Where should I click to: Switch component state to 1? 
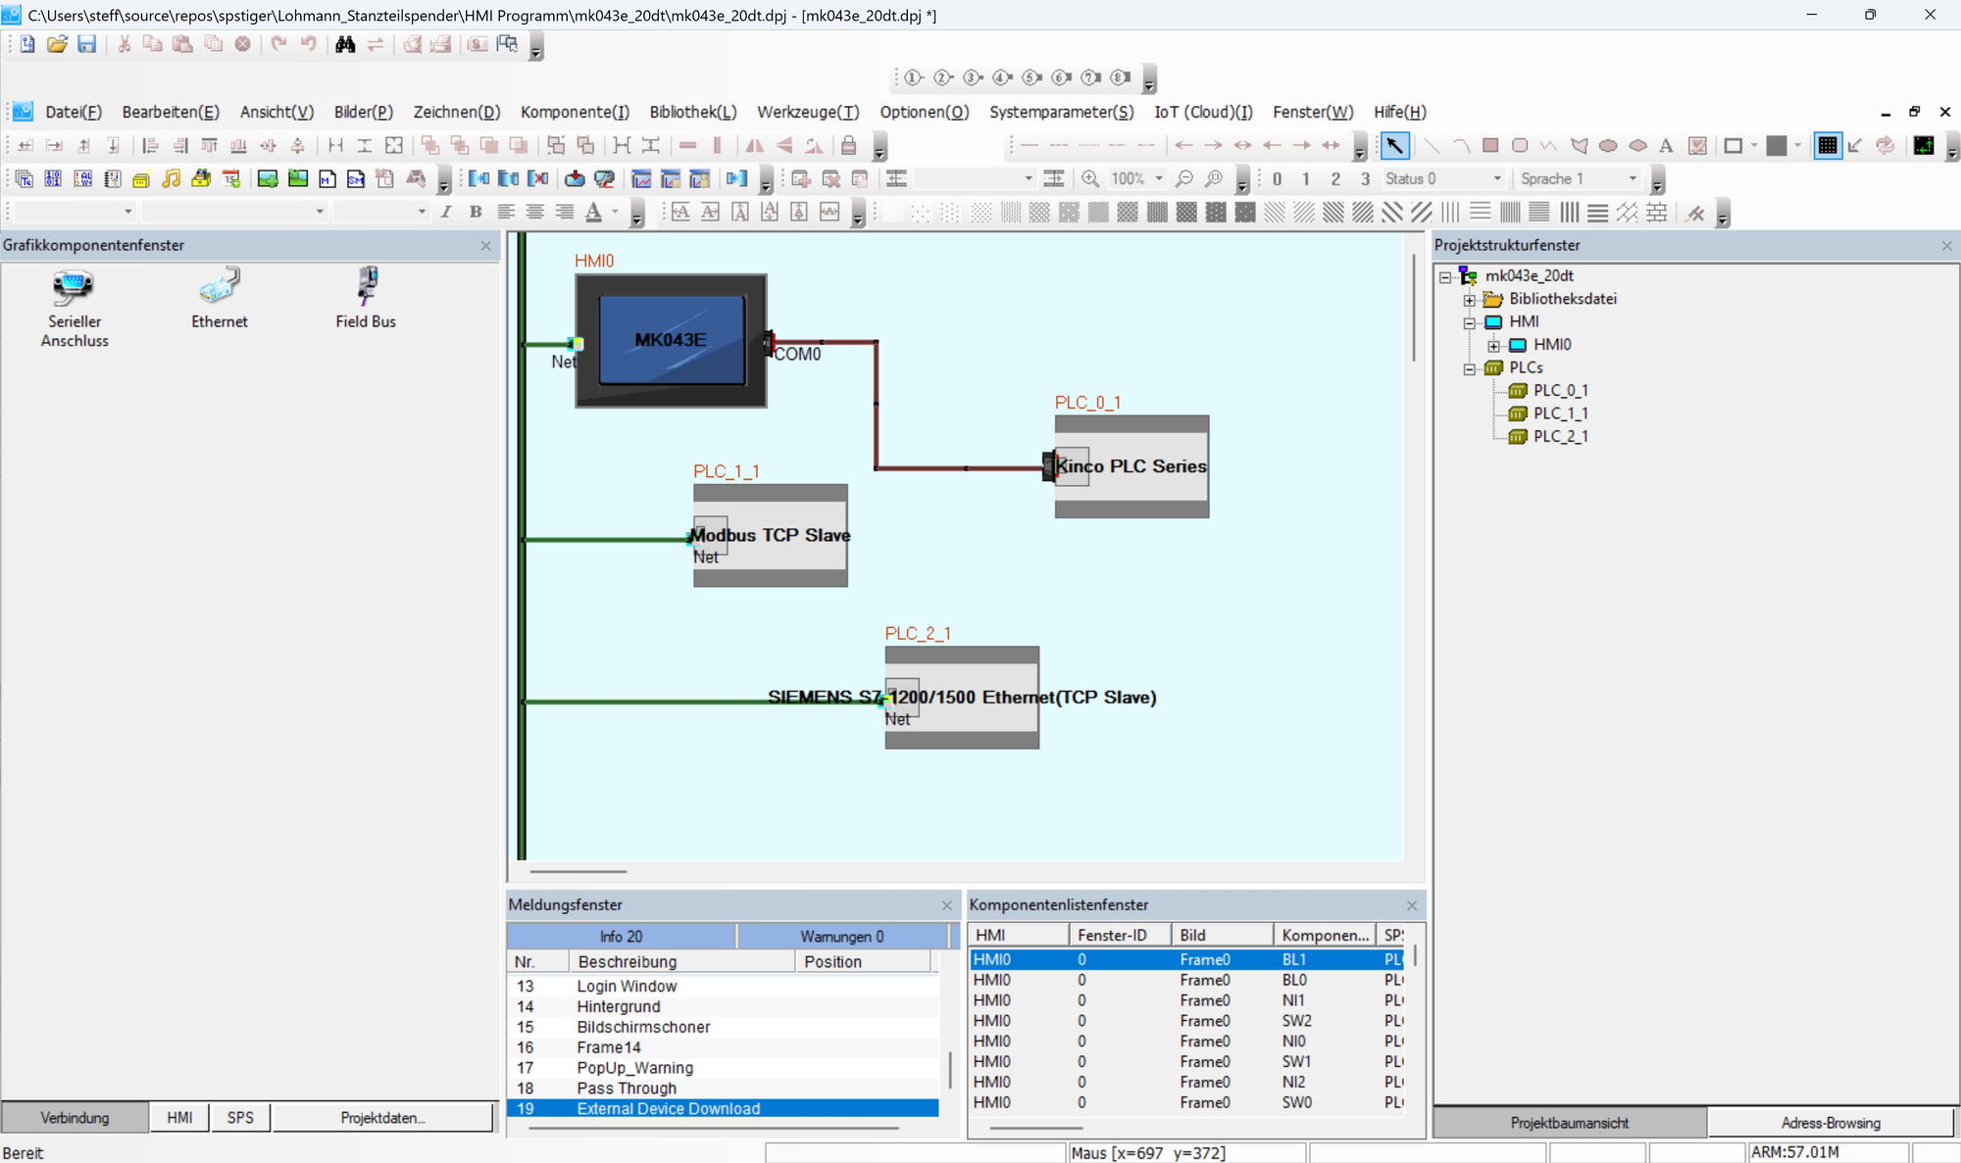[1305, 178]
